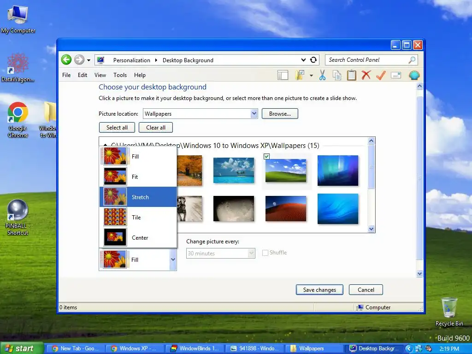
Task: Click the My Computer desktop icon
Action: 18,18
